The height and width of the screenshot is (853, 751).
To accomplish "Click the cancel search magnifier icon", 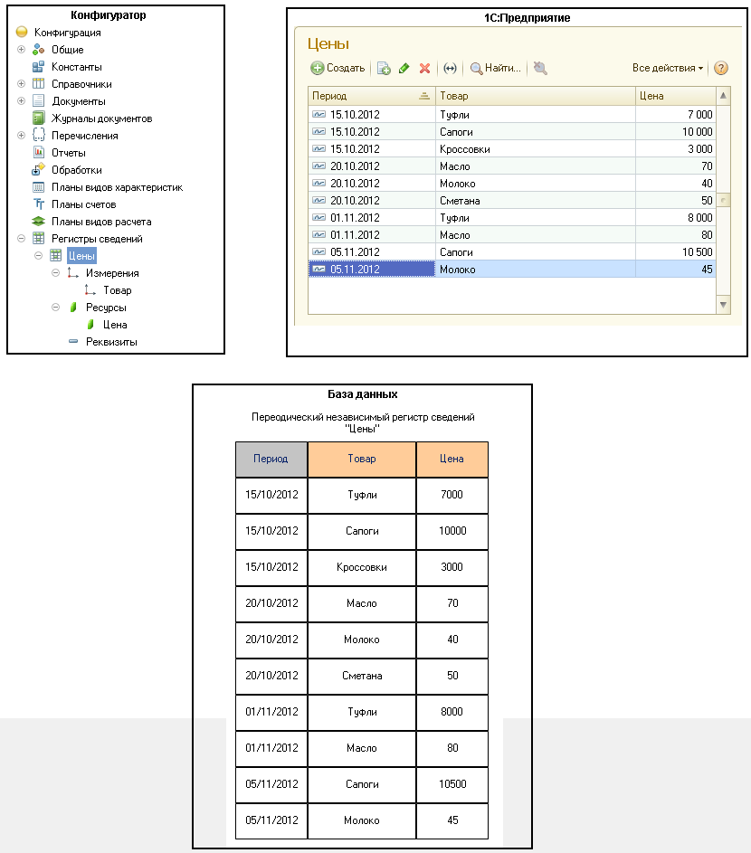I will pyautogui.click(x=540, y=68).
